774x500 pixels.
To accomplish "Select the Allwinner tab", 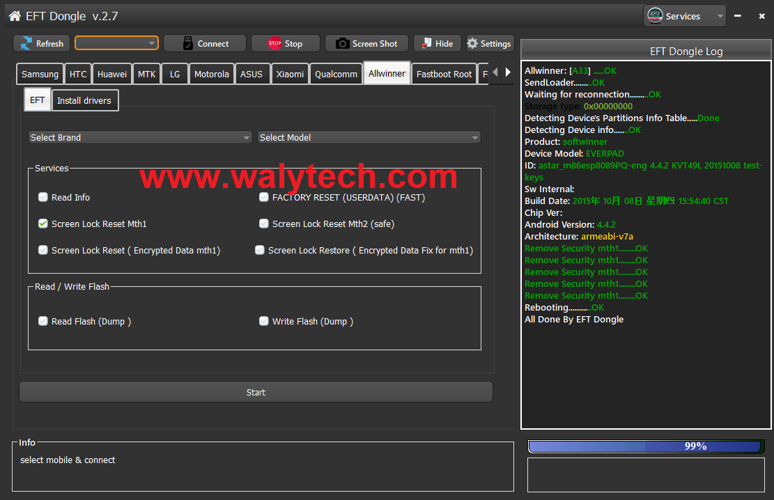I will point(387,73).
